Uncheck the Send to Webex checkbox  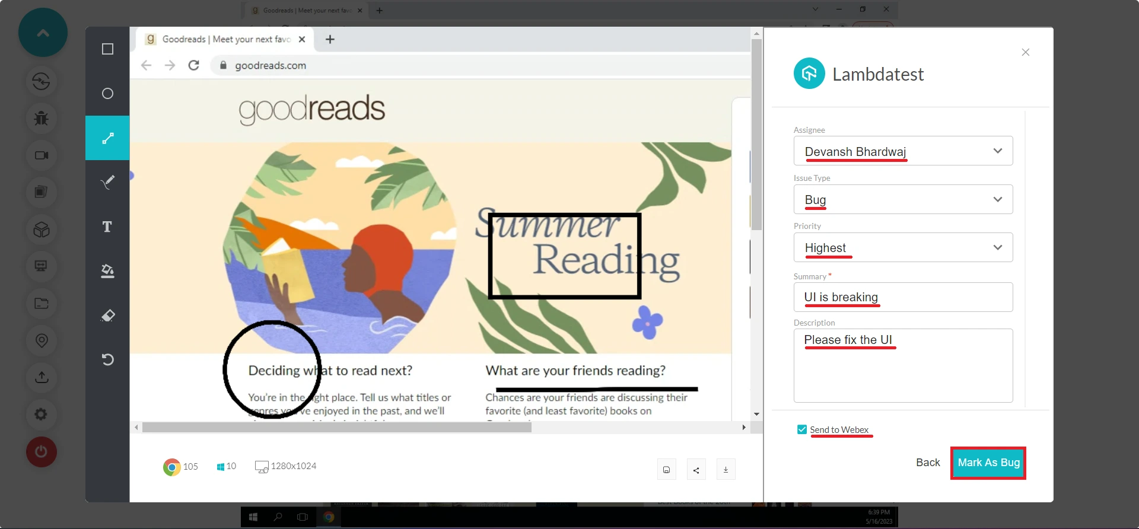[x=802, y=429]
